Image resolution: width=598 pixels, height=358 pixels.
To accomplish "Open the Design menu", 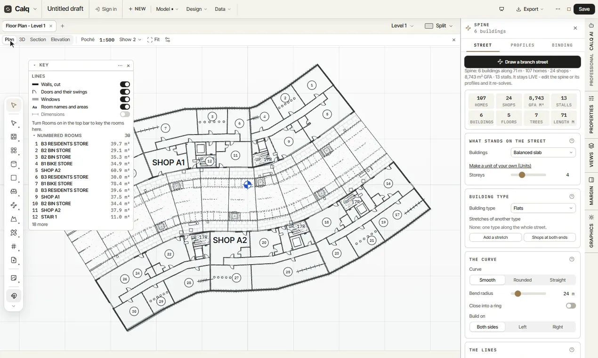I will coord(196,9).
